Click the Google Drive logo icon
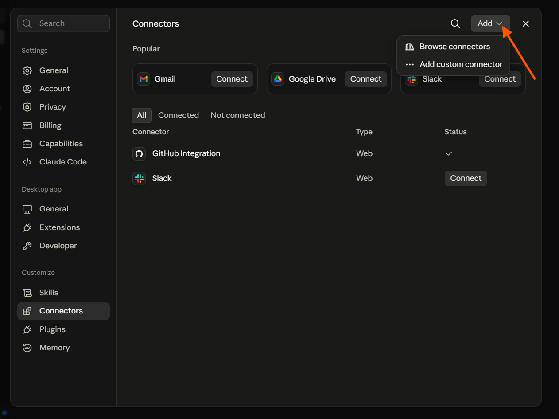The height and width of the screenshot is (419, 559). click(277, 79)
